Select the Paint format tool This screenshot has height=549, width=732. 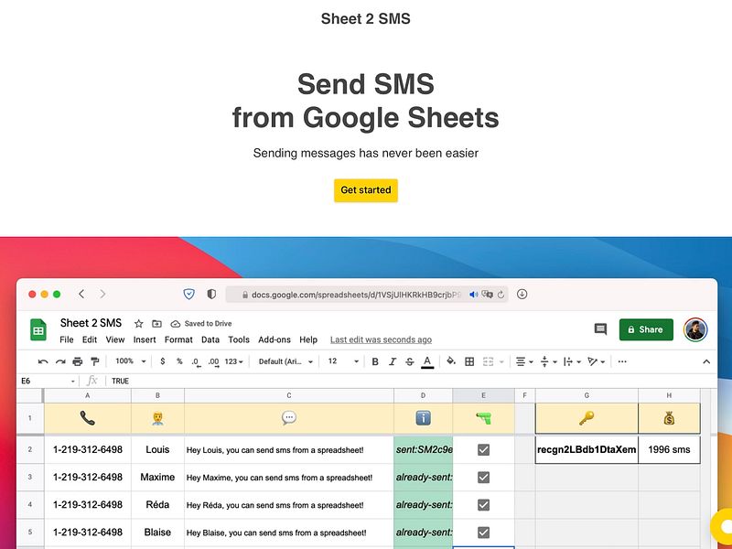pos(95,361)
